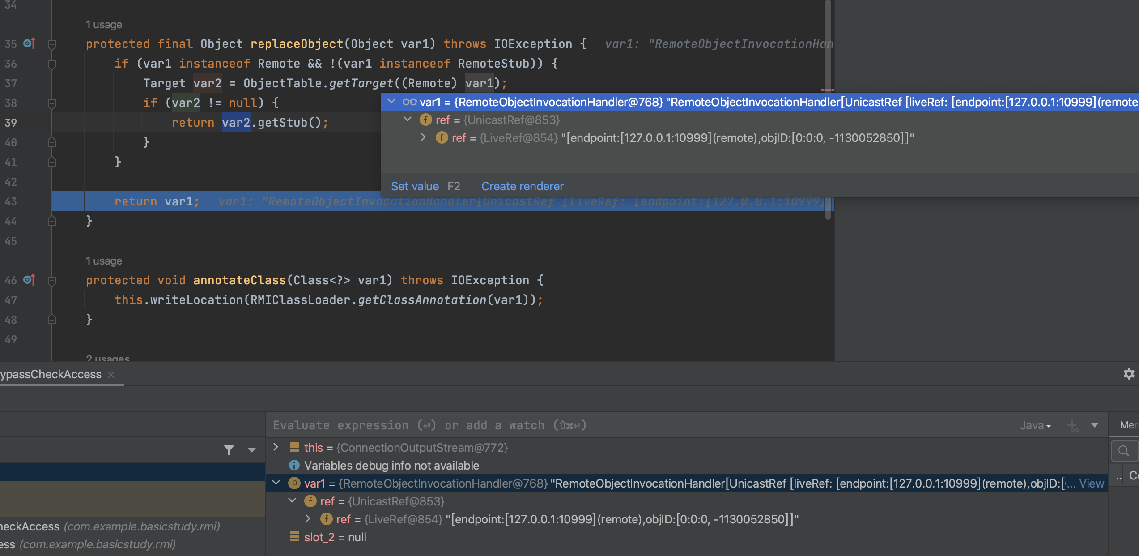
Task: Open the Java language dropdown
Action: click(x=1036, y=426)
